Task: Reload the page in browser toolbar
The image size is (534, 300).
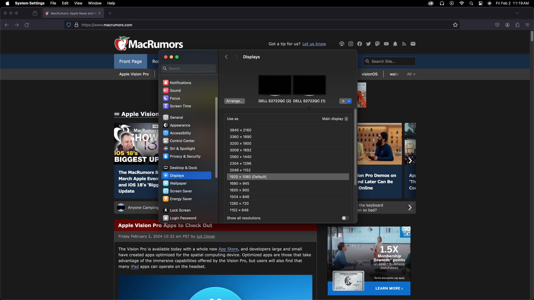Action: pyautogui.click(x=27, y=25)
